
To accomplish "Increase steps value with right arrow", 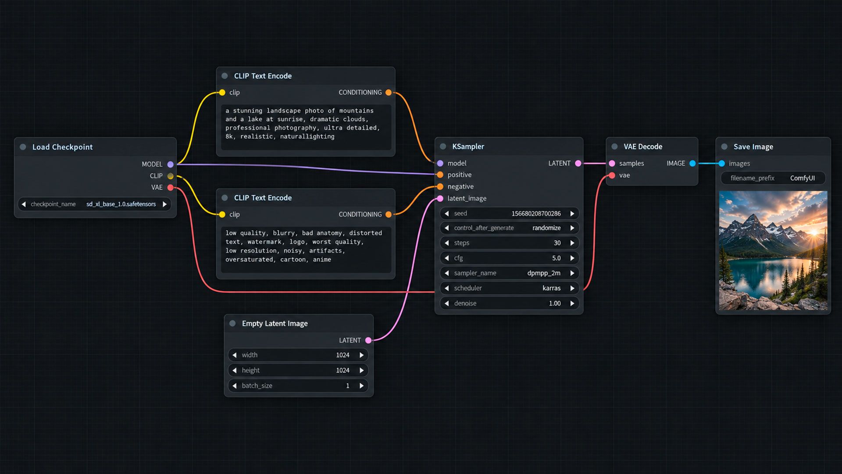I will [x=572, y=243].
